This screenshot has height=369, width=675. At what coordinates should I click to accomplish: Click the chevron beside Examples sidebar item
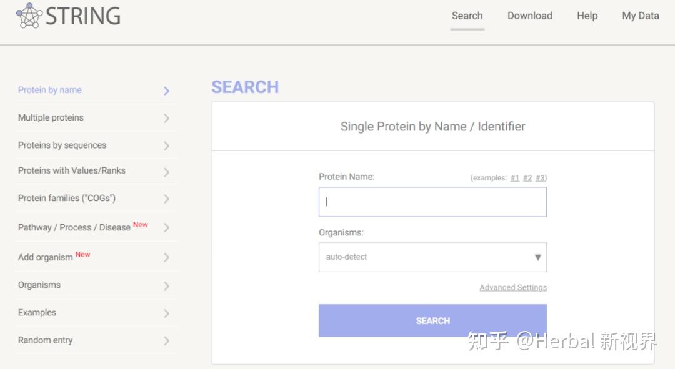[166, 313]
